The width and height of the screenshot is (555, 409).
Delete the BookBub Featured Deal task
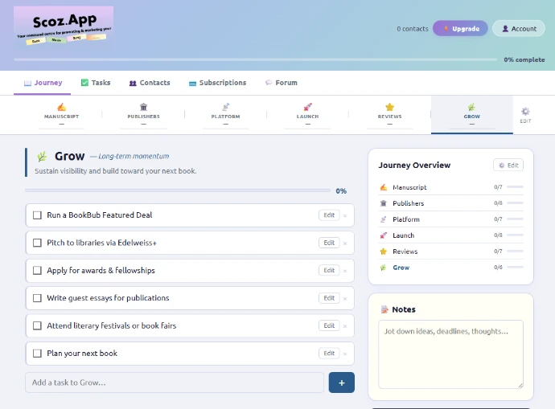tap(345, 215)
